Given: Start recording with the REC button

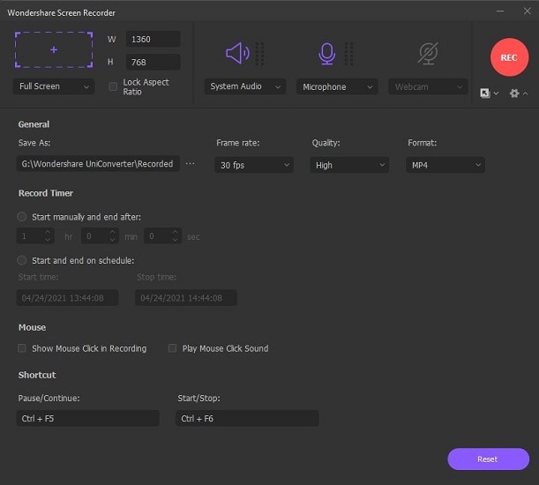Looking at the screenshot, I should point(509,57).
